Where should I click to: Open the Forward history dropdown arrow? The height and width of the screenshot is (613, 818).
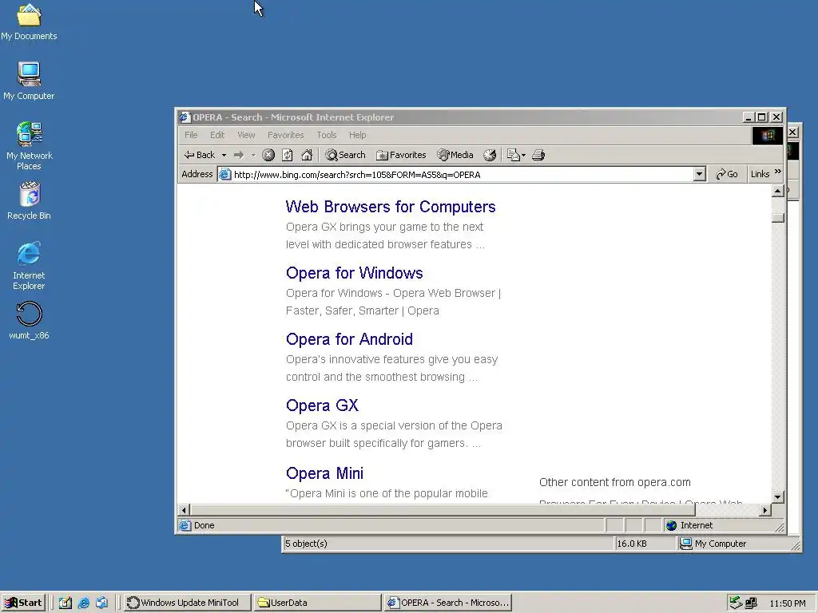pos(253,155)
